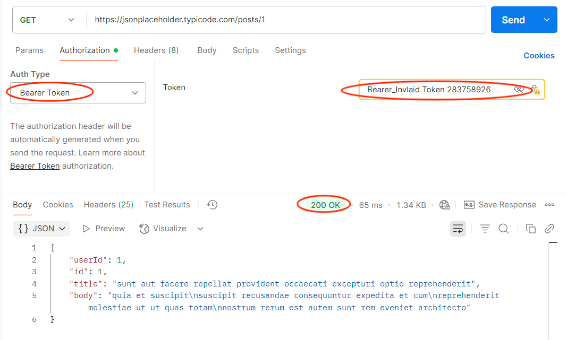Click the token vault lock warning icon

[x=535, y=89]
